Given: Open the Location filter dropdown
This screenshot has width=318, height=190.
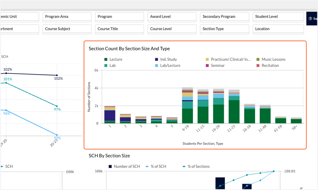Looking at the screenshot, I should click(x=278, y=29).
